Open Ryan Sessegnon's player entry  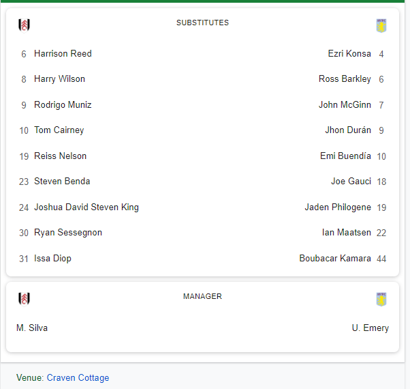68,233
